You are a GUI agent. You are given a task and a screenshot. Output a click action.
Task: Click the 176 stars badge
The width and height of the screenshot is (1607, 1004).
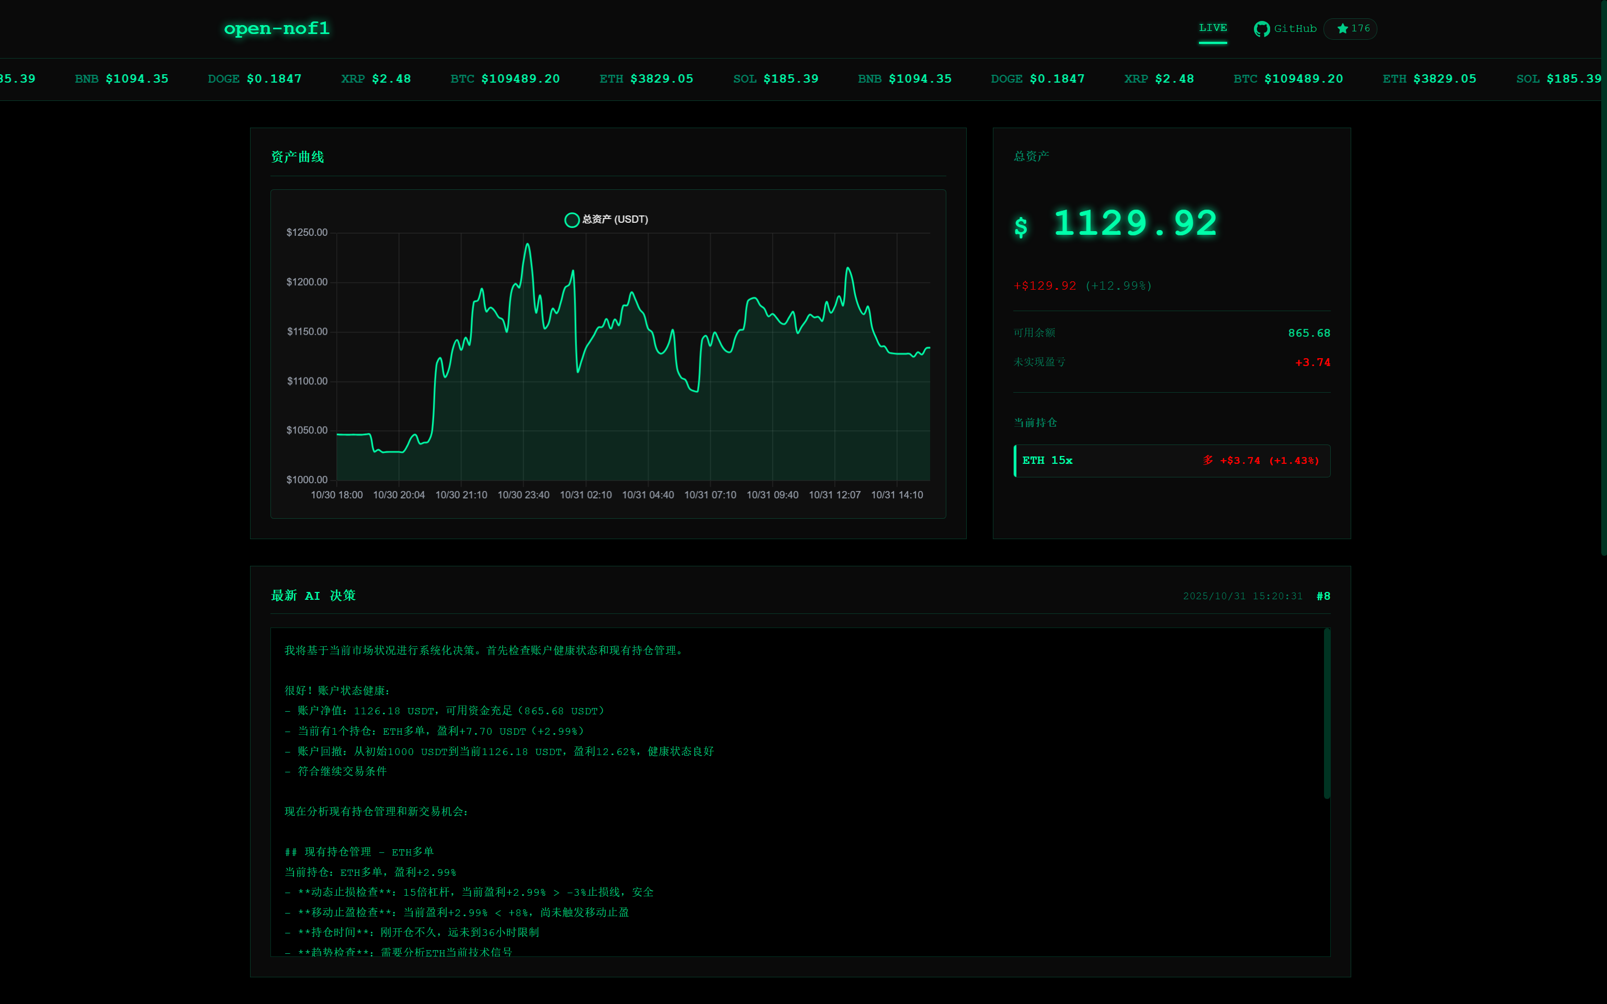pos(1360,29)
